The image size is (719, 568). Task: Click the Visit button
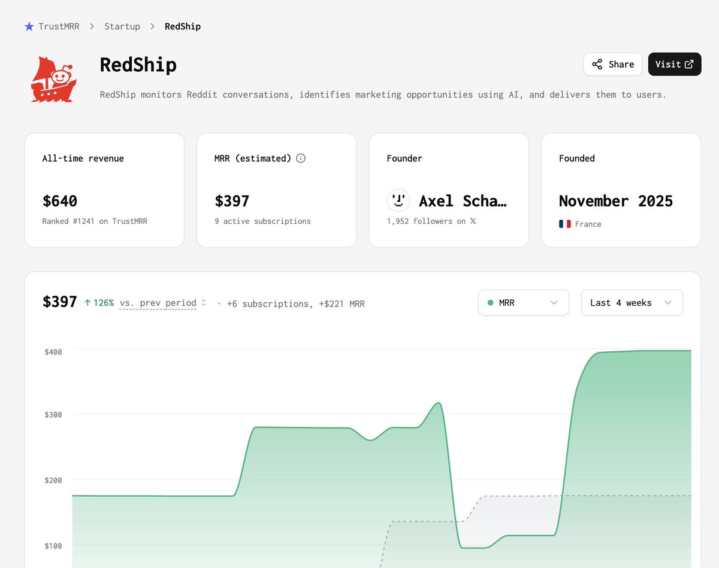(675, 64)
